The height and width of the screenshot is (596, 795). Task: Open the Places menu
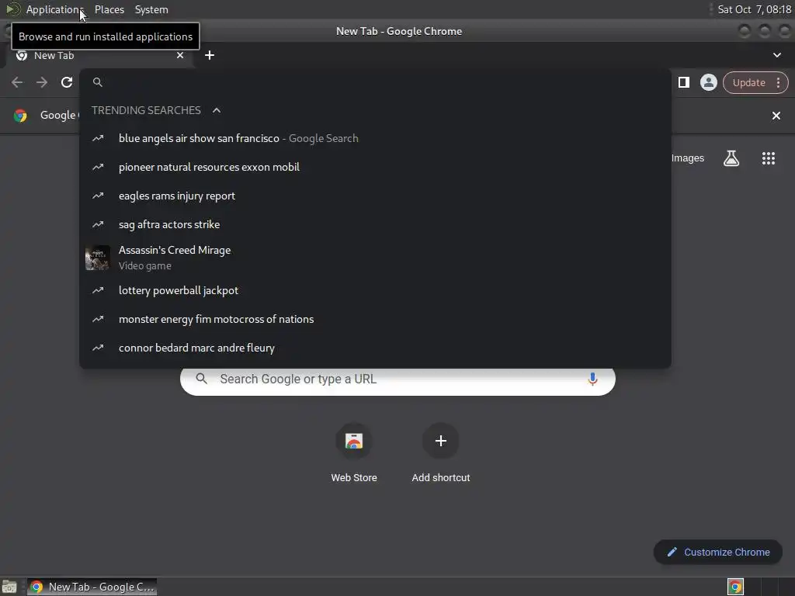[x=109, y=9]
